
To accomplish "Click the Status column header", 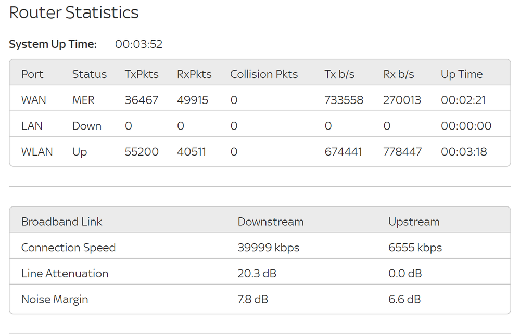I will tap(89, 74).
